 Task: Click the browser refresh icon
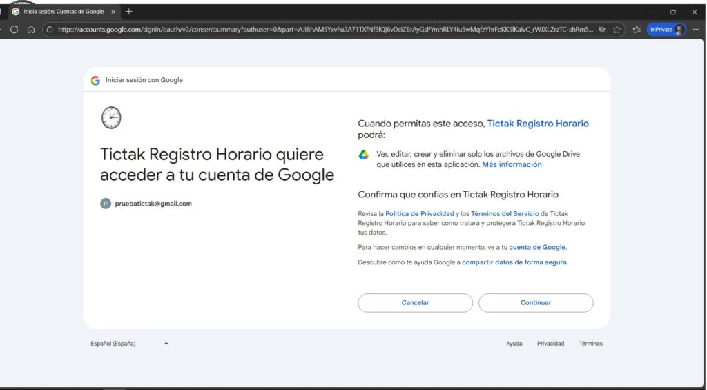[14, 30]
